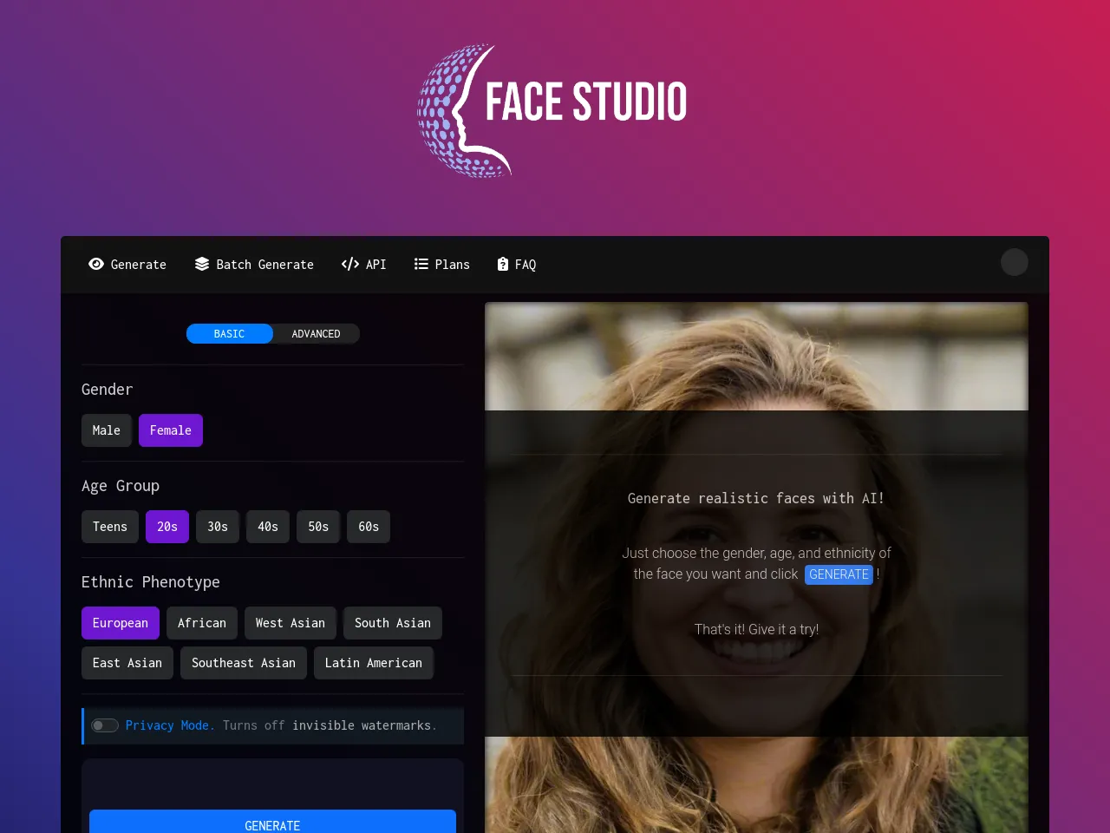
Task: Enable the Privacy Mode switch
Action: (105, 725)
